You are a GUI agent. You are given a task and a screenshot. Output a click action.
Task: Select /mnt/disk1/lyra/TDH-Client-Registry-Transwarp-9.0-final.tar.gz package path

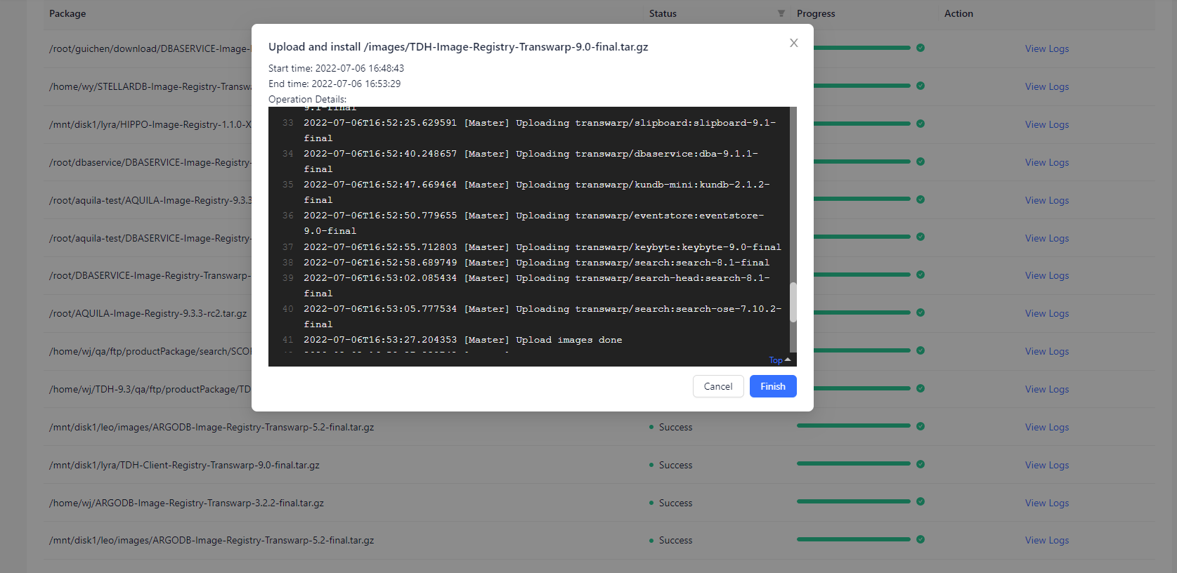point(184,465)
